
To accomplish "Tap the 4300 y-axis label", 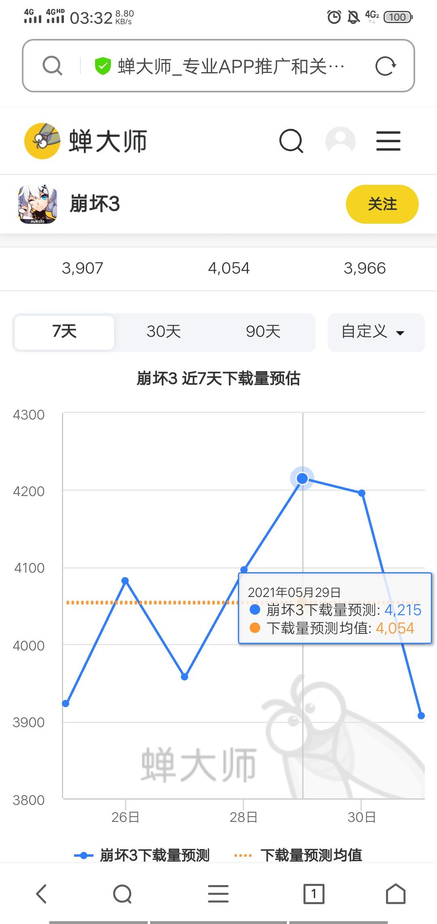I will 29,415.
